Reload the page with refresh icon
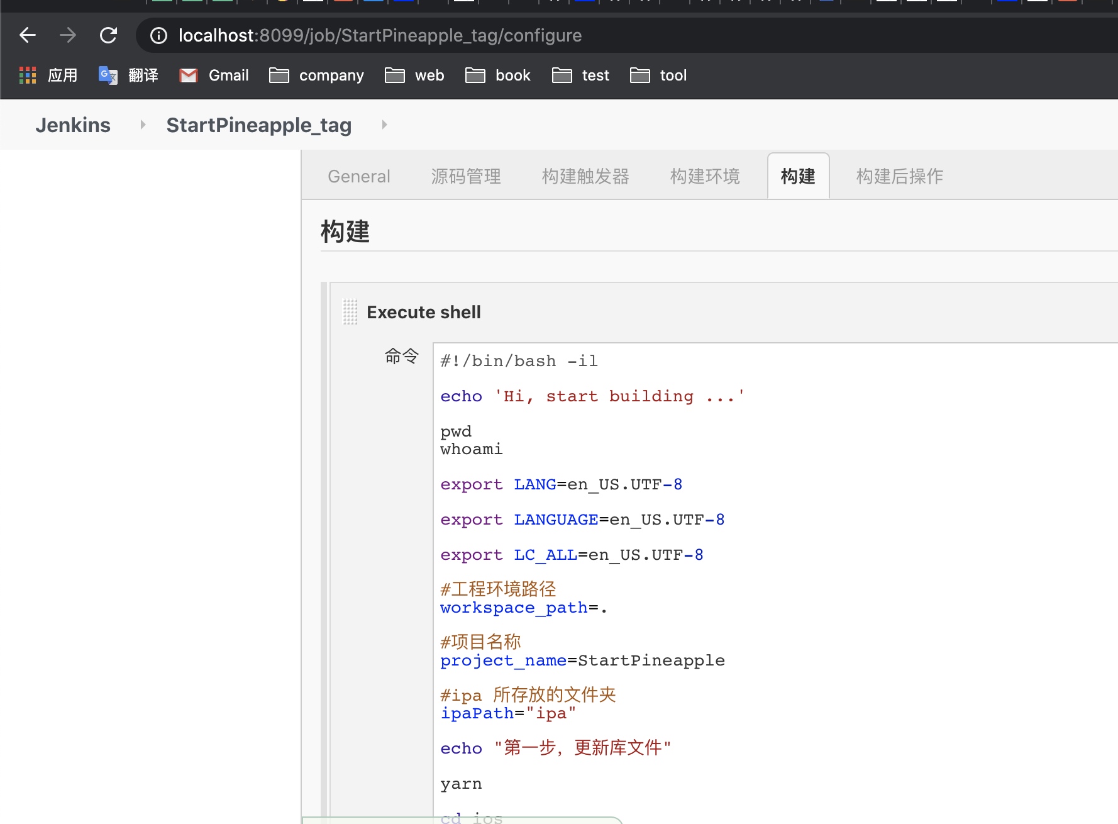This screenshot has width=1118, height=824. pyautogui.click(x=108, y=35)
